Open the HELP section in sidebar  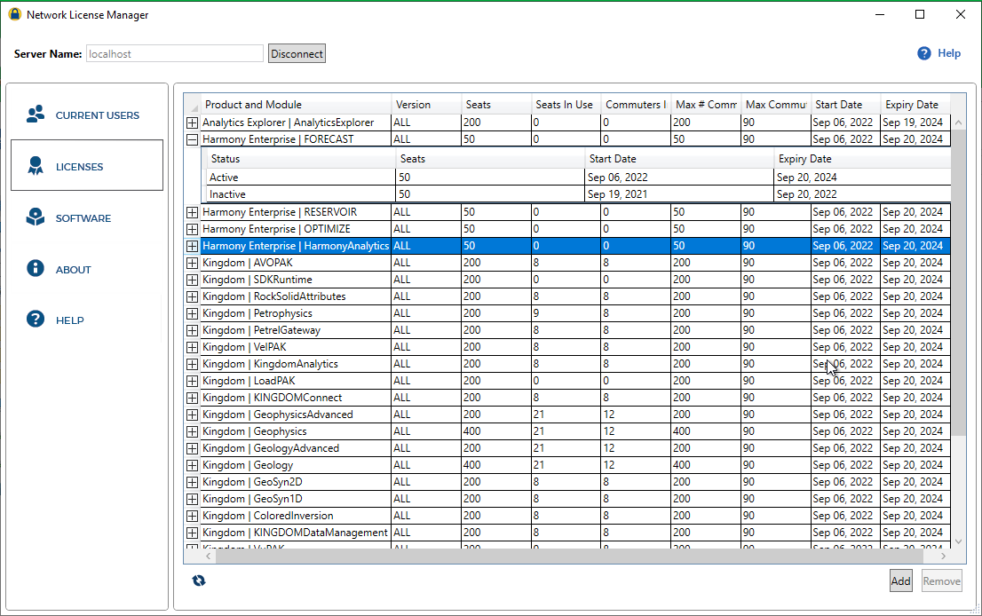coord(87,320)
